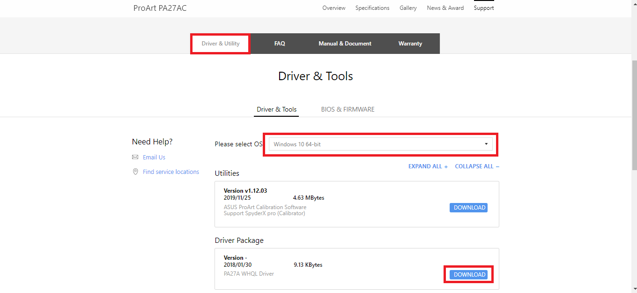Click the Support SpyderX pro (Calibrator) description
The width and height of the screenshot is (637, 293).
tap(265, 213)
